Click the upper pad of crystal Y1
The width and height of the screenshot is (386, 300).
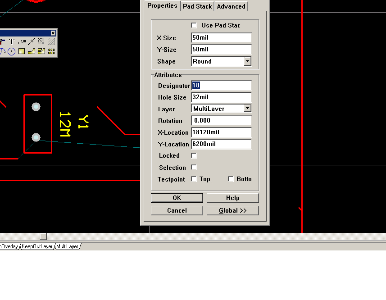click(36, 107)
